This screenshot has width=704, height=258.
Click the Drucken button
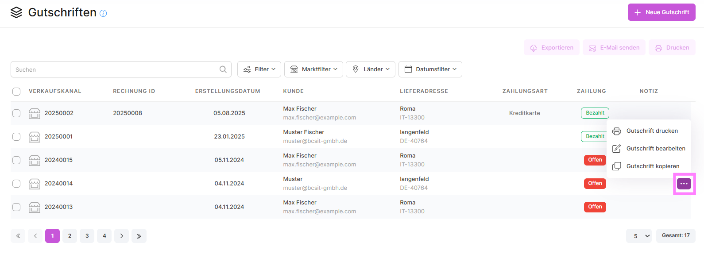(672, 48)
